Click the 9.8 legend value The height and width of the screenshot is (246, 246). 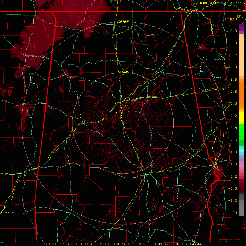pyautogui.click(x=234, y=31)
